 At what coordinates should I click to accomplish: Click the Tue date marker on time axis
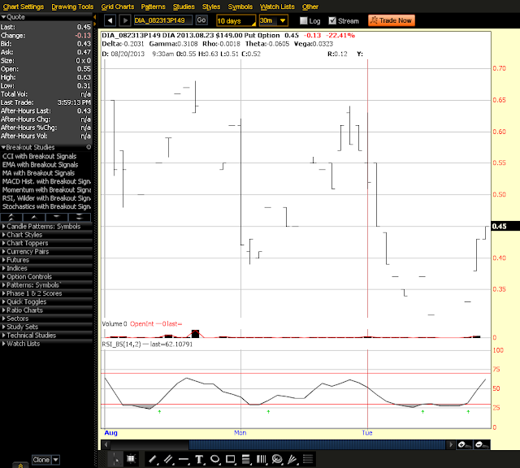(367, 433)
